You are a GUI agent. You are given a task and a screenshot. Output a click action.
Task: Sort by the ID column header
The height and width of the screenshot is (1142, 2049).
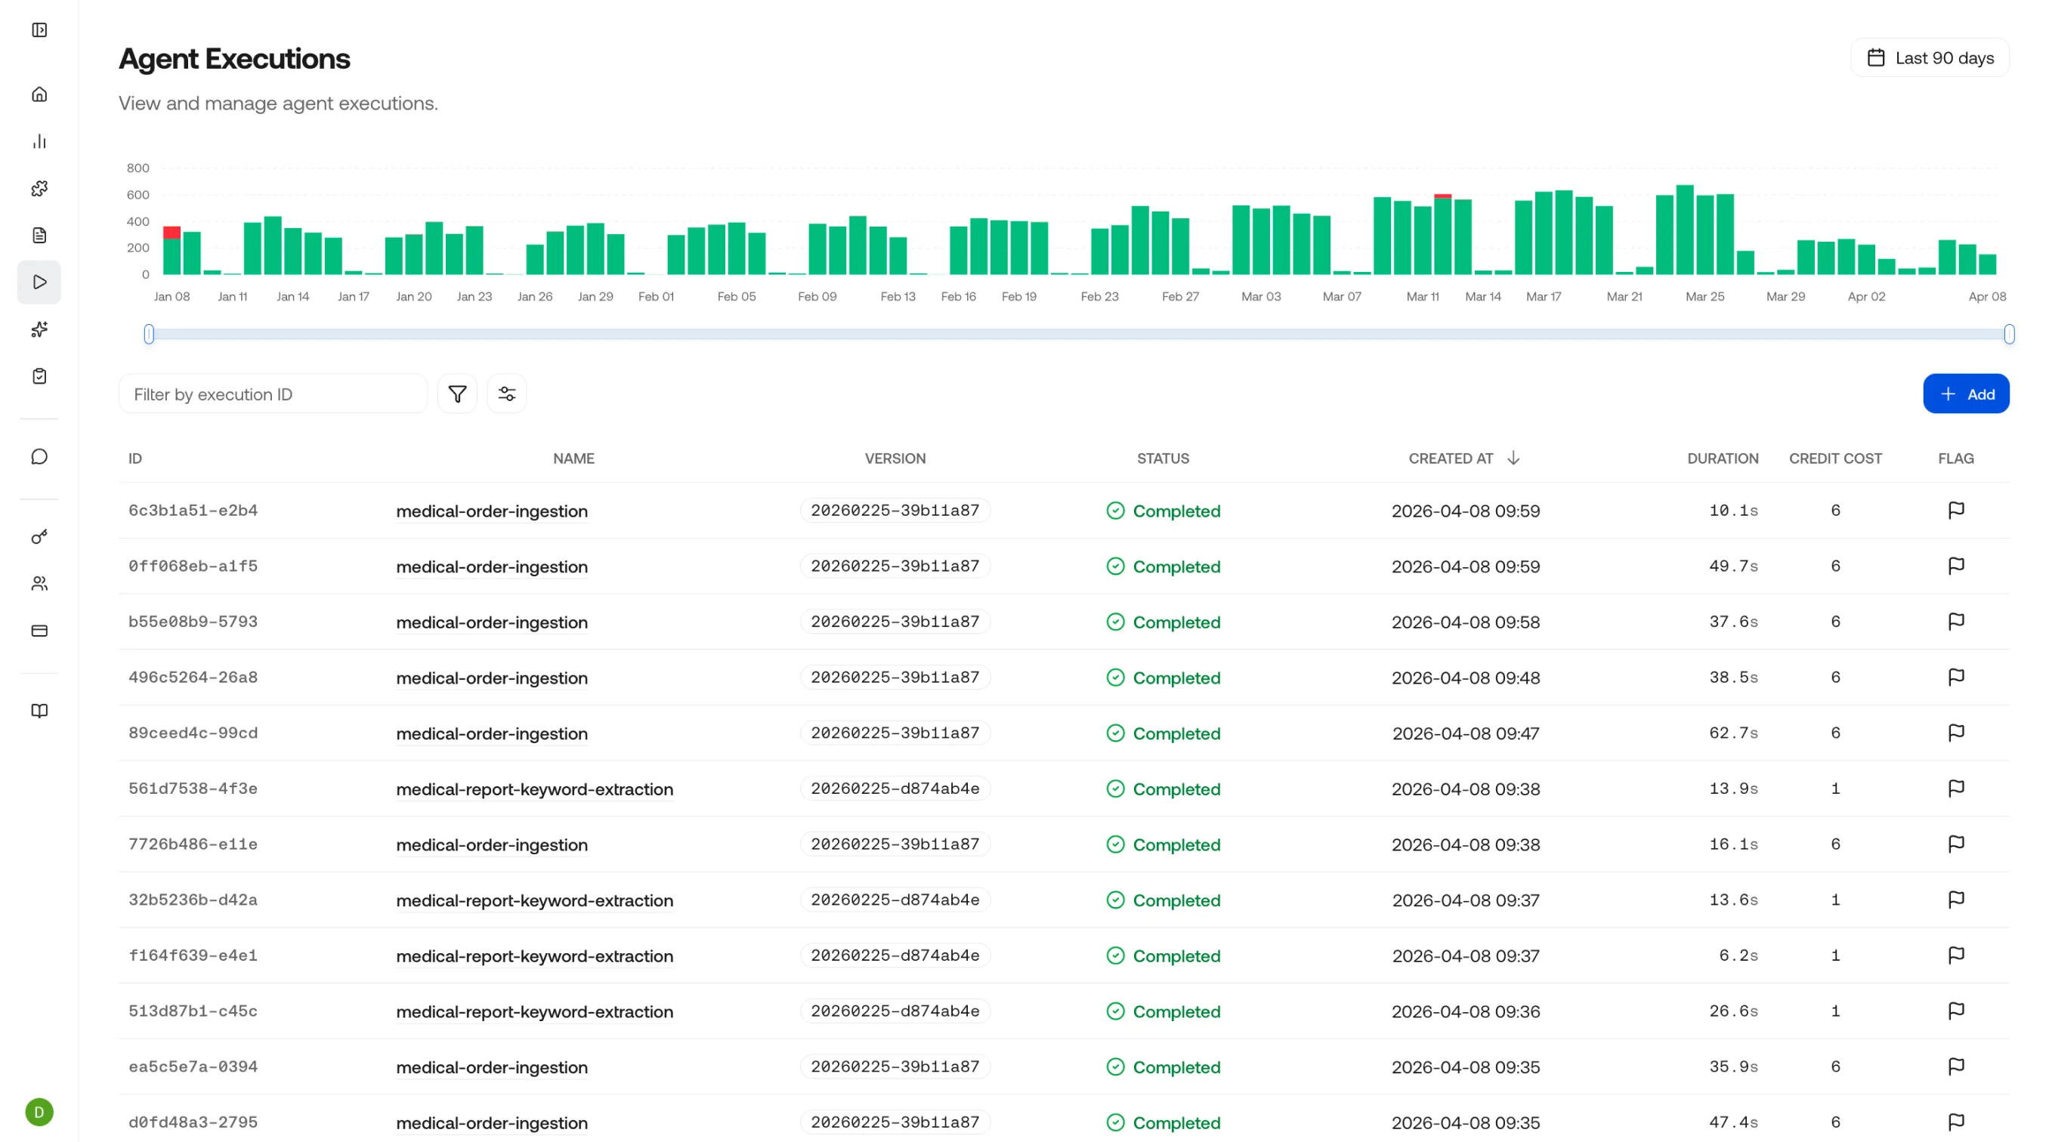135,459
